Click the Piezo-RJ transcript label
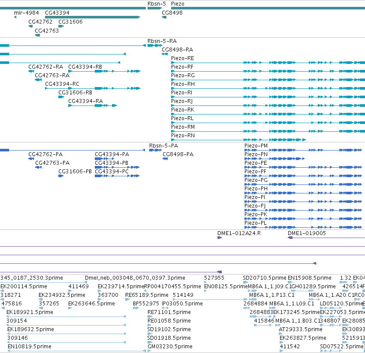 tap(182, 101)
